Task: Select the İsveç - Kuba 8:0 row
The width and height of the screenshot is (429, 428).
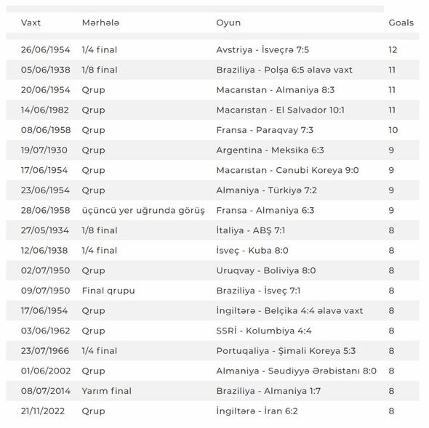Action: (x=212, y=250)
